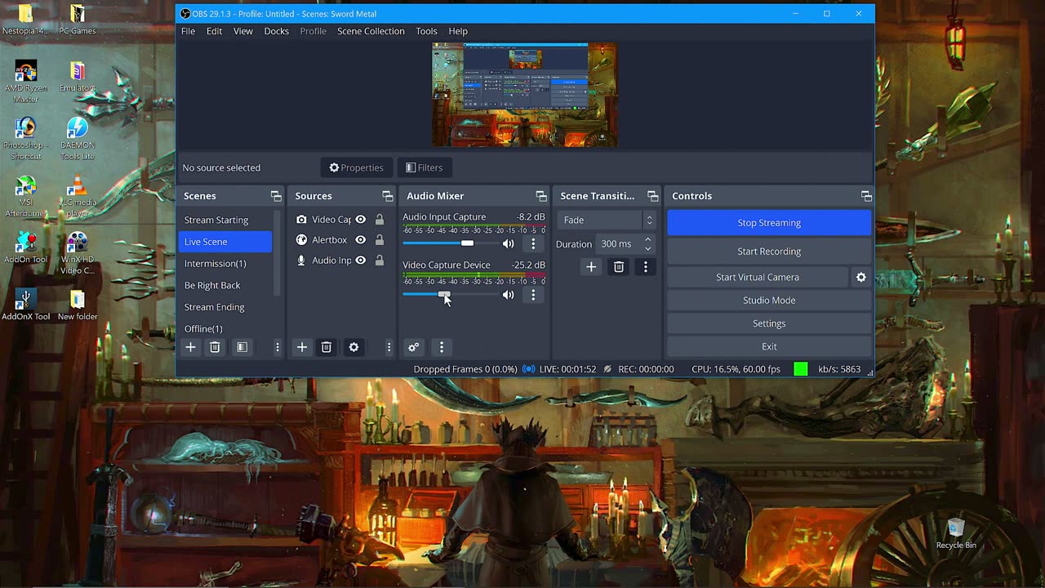The image size is (1045, 588).
Task: Mute Video Capture Device in mixer
Action: pos(509,295)
